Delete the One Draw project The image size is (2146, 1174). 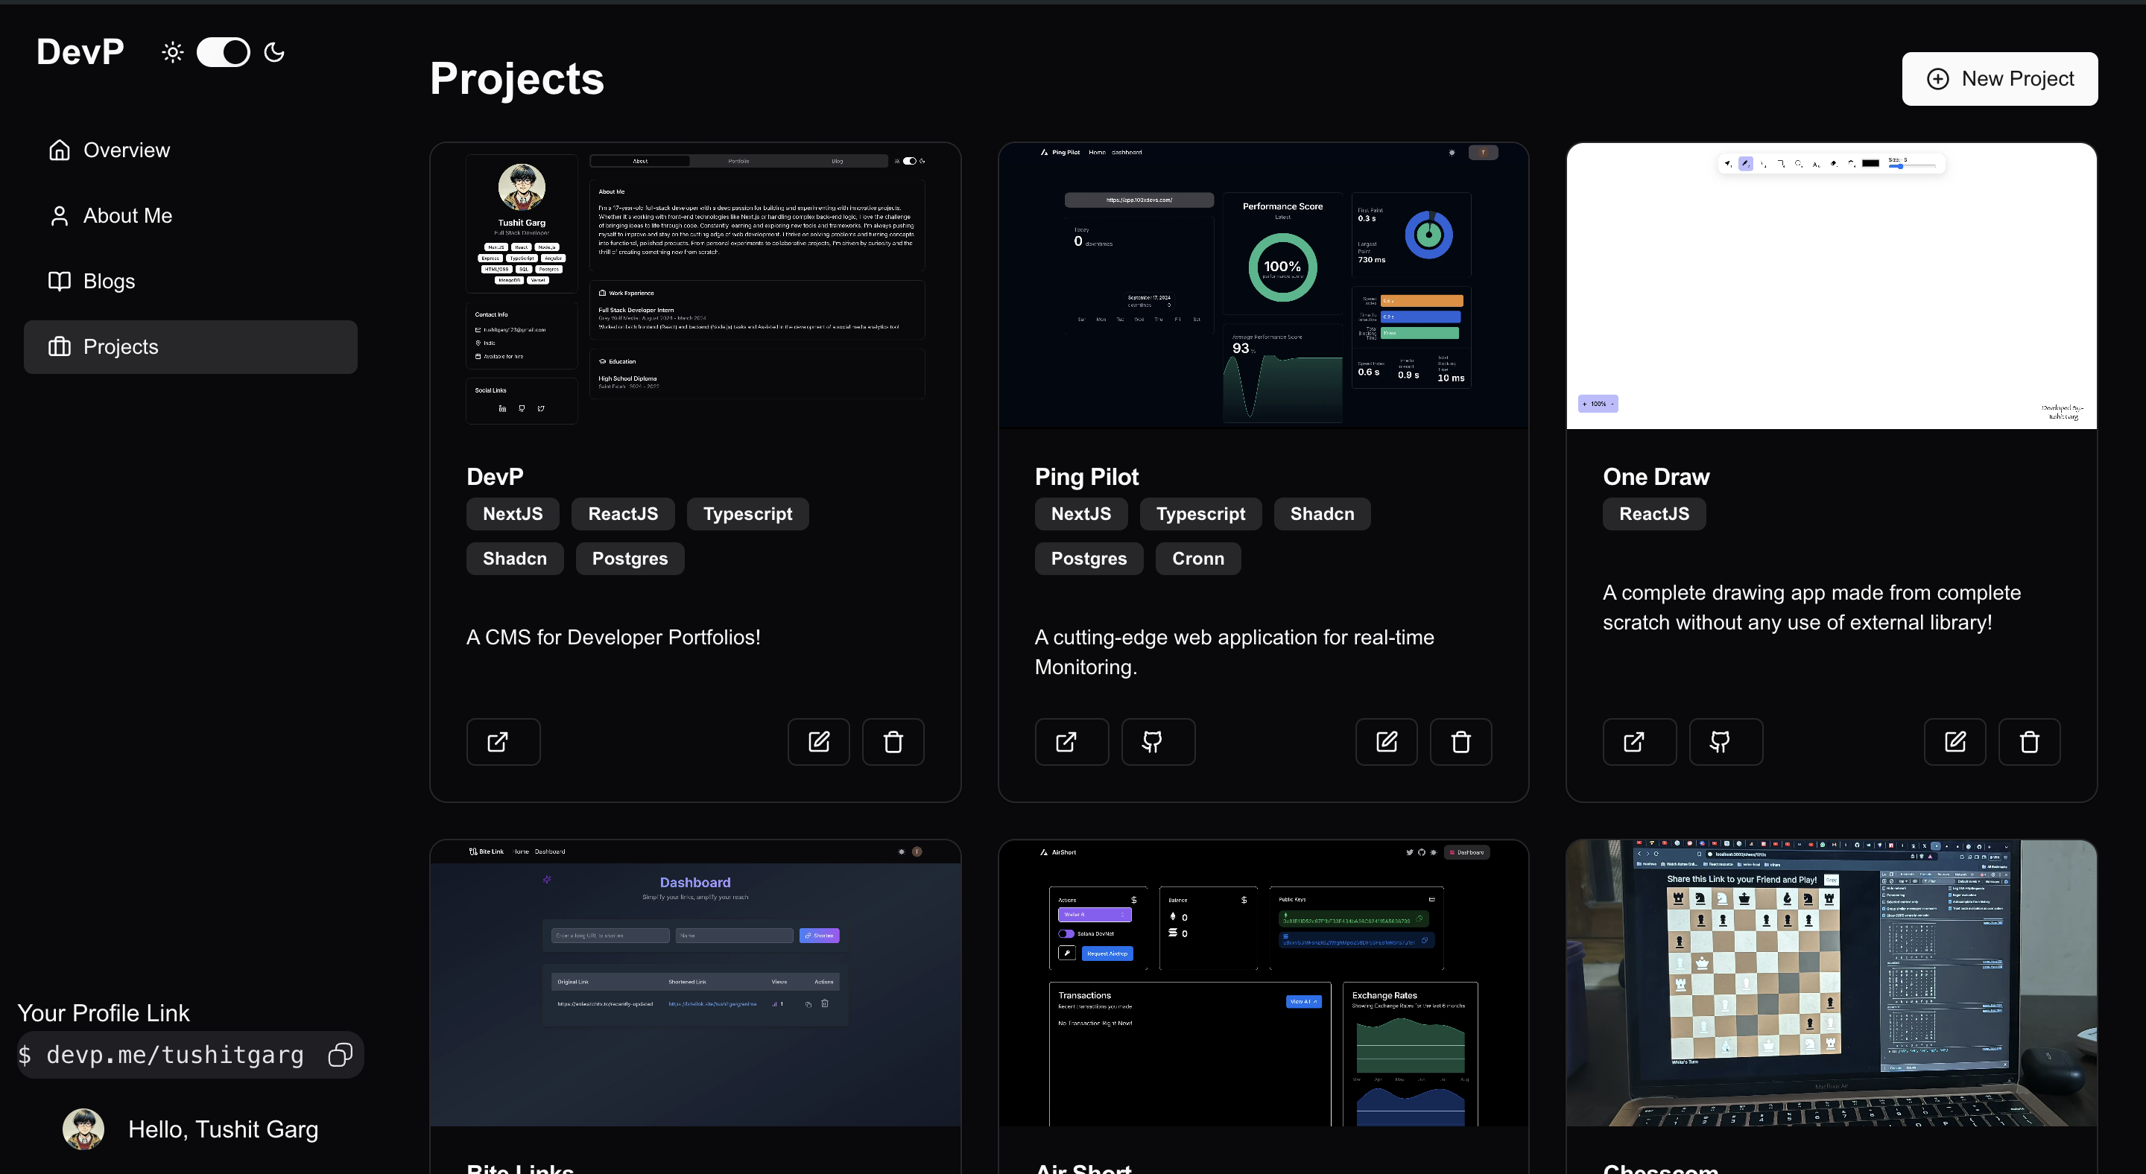click(x=2028, y=741)
